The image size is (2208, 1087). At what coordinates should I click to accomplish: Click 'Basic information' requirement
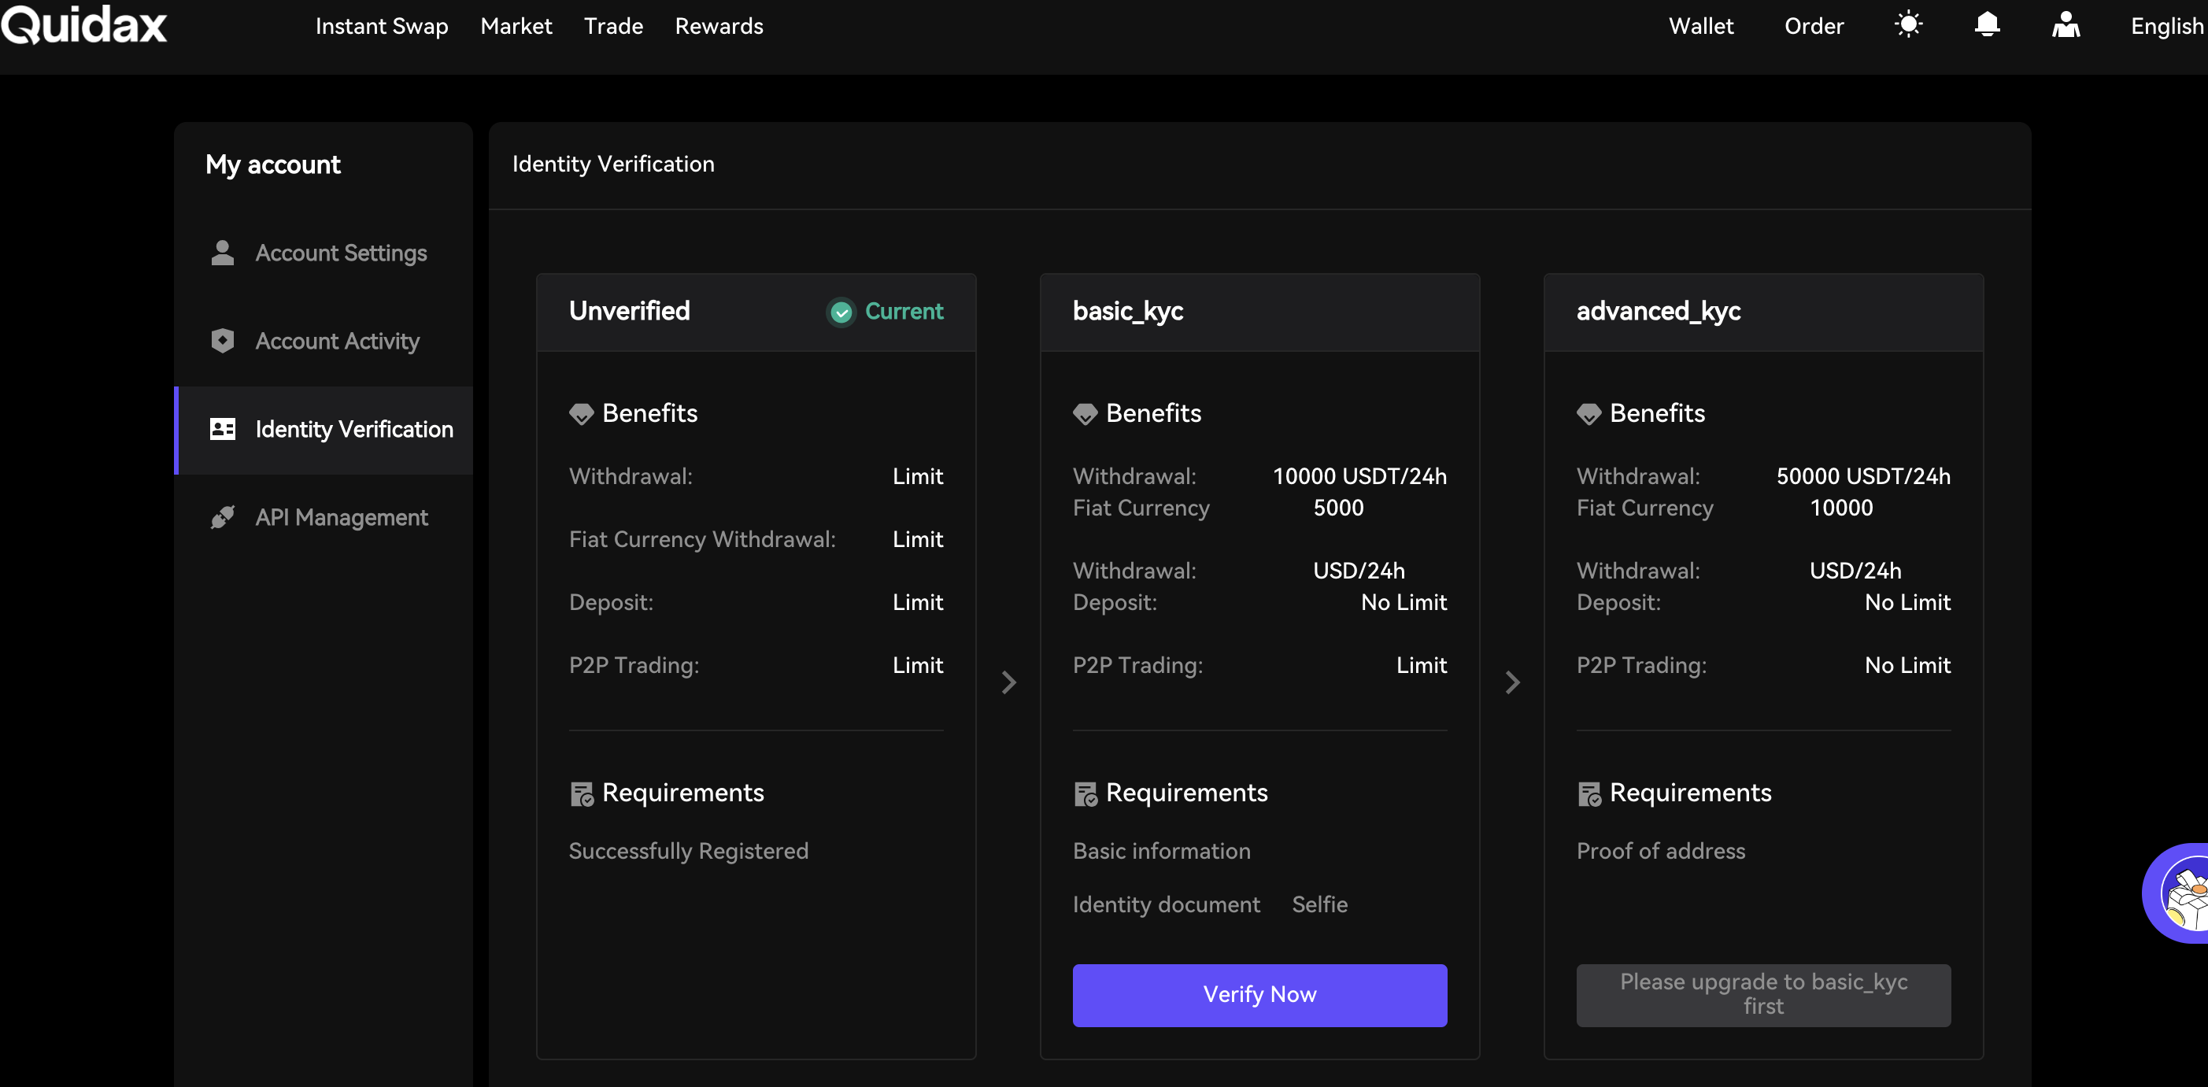click(1161, 850)
